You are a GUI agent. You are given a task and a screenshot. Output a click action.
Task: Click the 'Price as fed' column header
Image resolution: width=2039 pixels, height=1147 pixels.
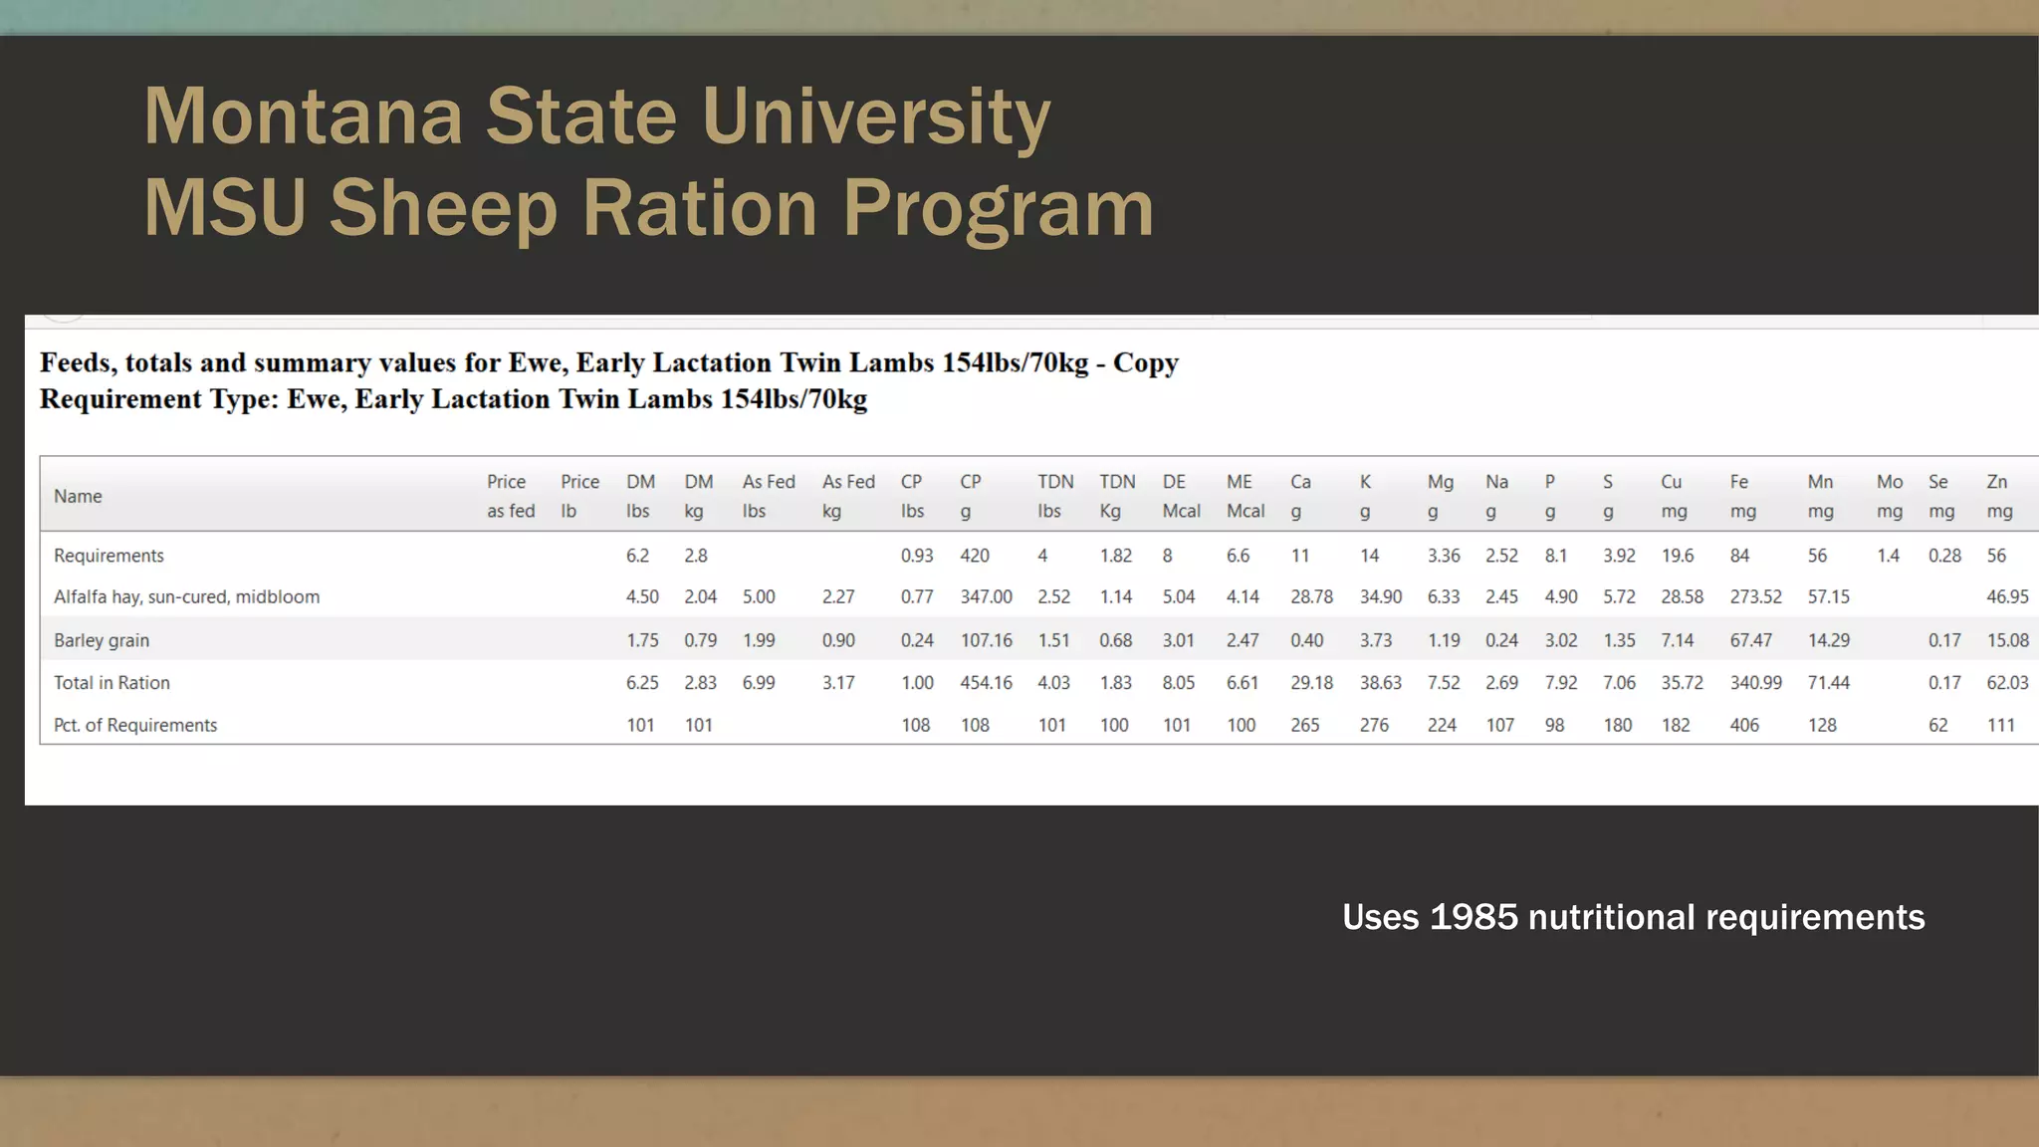click(x=511, y=496)
